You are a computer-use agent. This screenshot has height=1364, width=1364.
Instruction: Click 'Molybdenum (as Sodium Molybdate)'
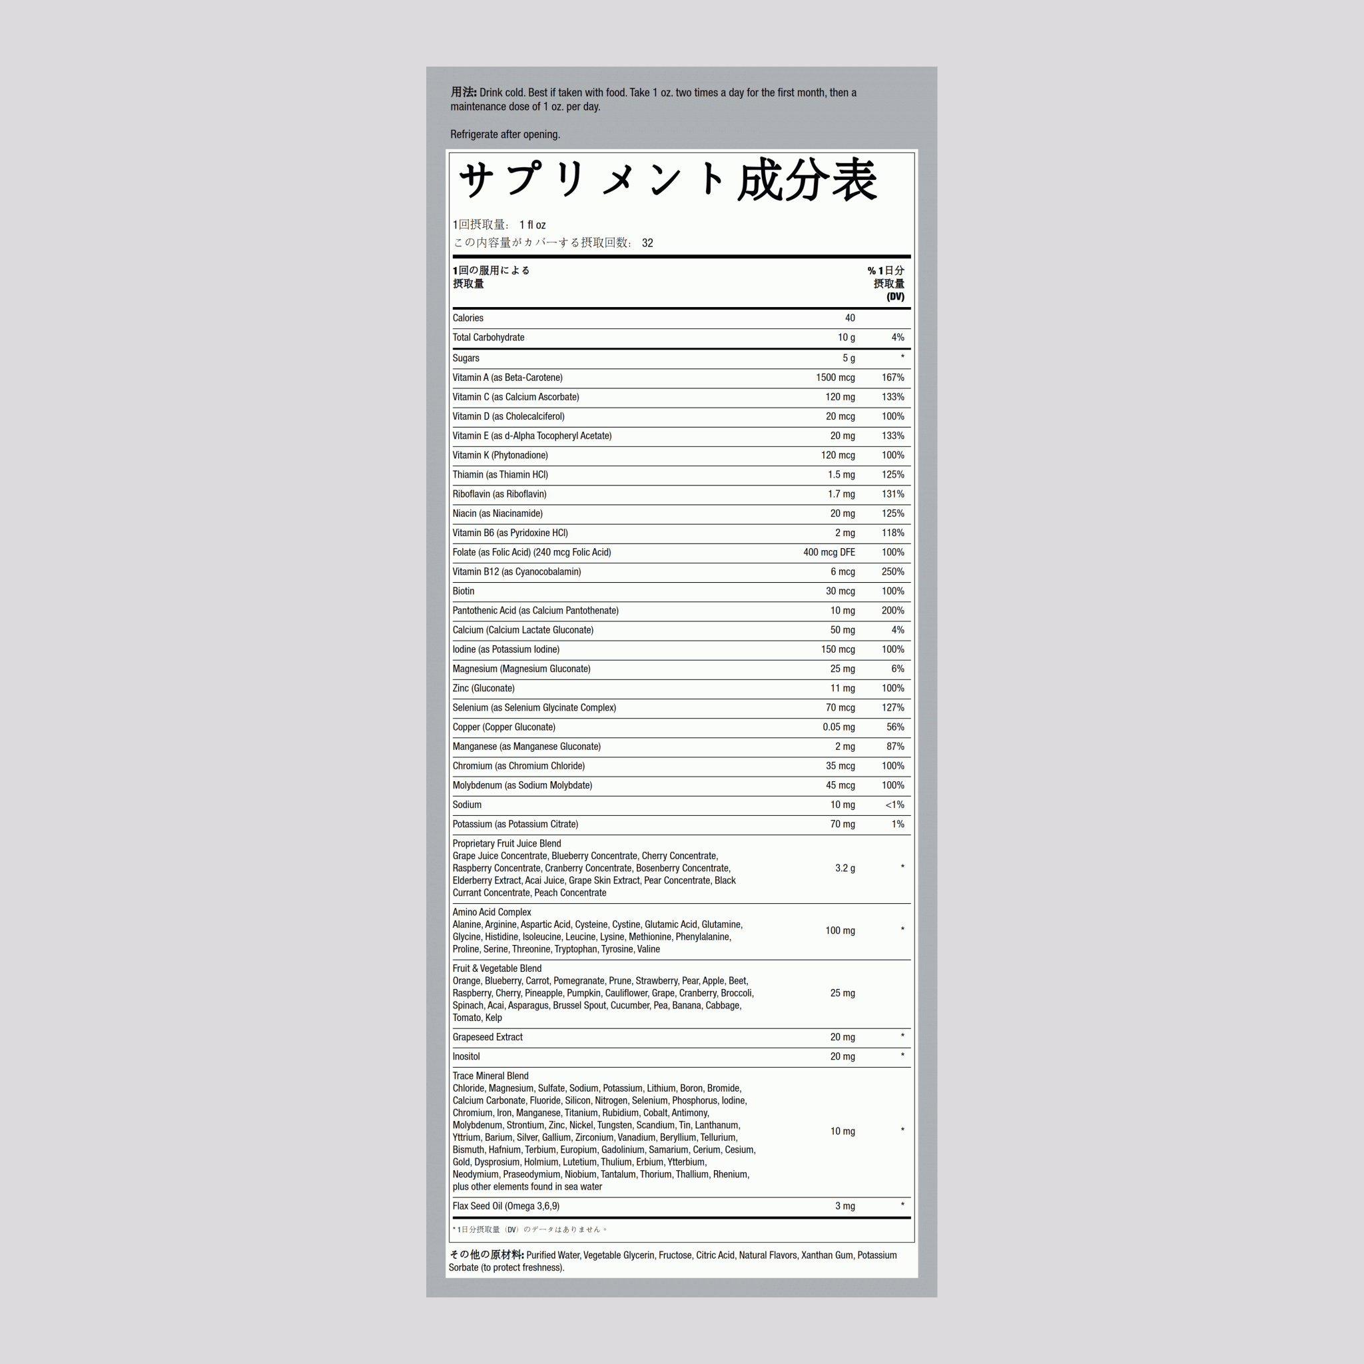[522, 785]
